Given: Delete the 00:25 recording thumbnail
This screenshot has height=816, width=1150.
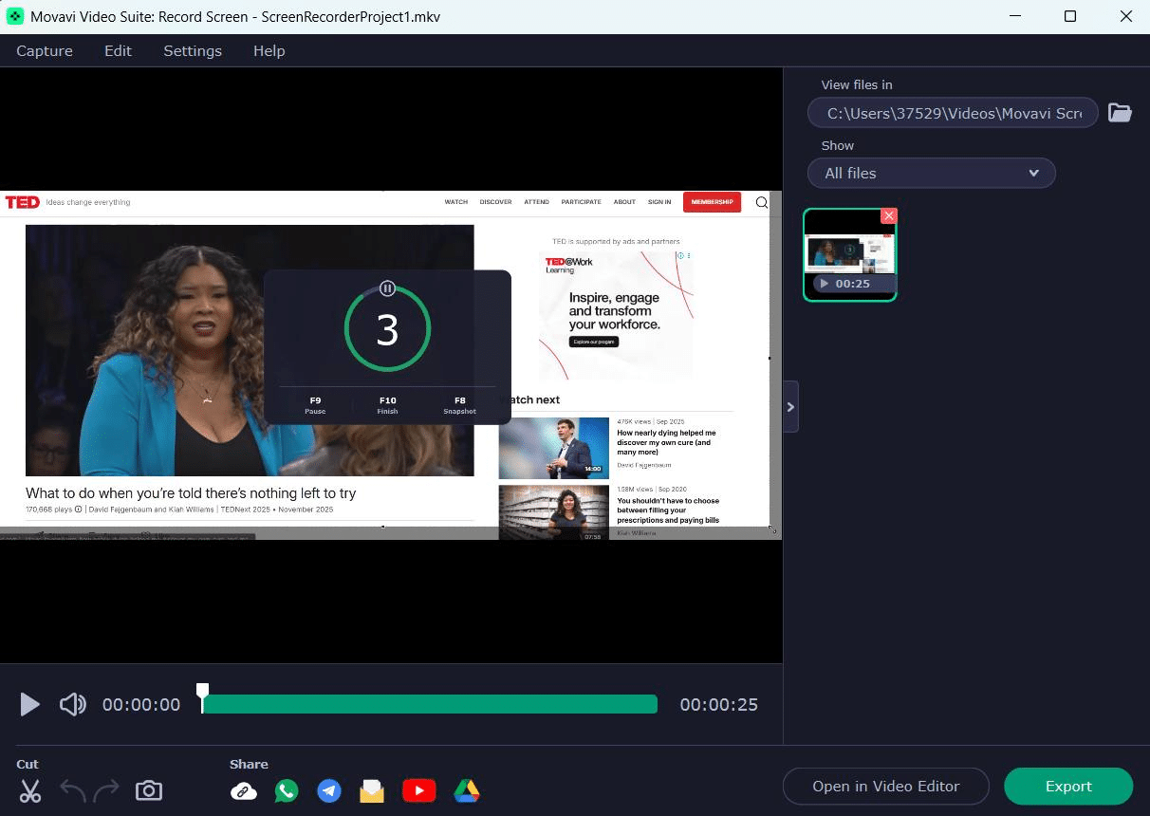Looking at the screenshot, I should click(889, 216).
